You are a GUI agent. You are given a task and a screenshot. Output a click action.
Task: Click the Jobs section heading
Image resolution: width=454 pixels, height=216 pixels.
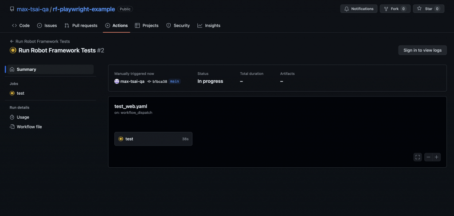click(14, 84)
